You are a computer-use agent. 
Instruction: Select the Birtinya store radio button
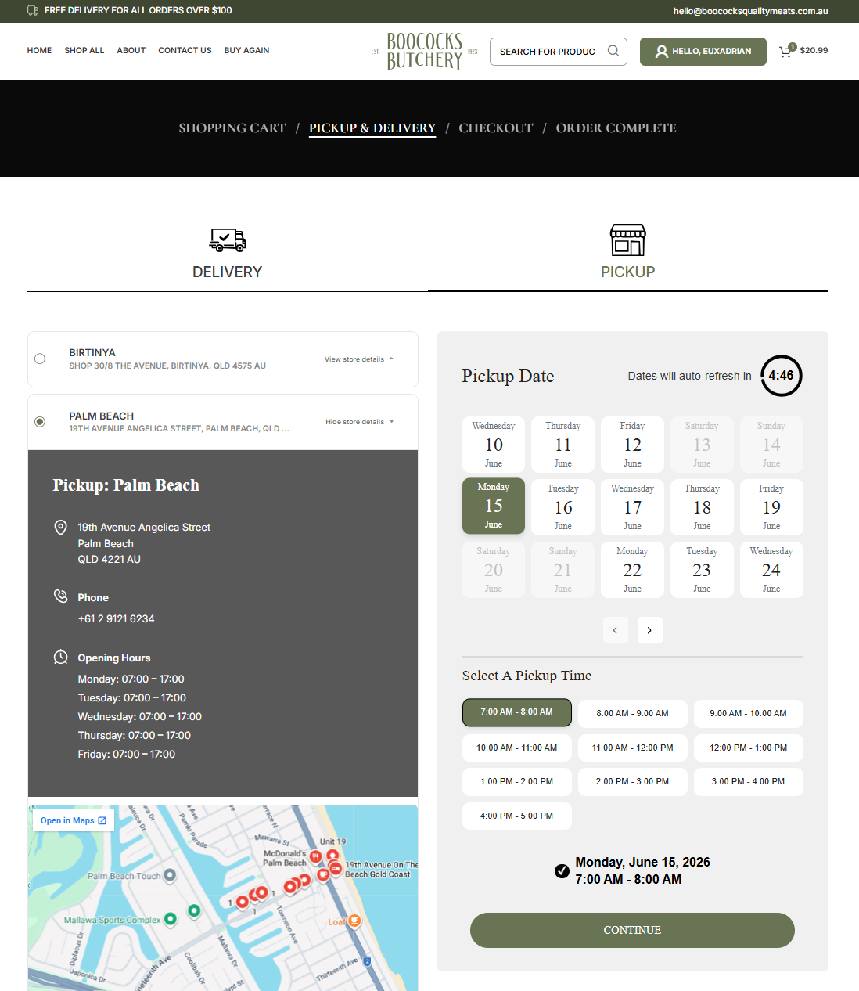40,359
